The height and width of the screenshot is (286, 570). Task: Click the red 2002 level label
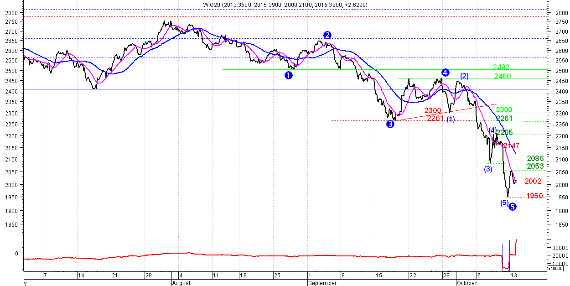point(533,181)
